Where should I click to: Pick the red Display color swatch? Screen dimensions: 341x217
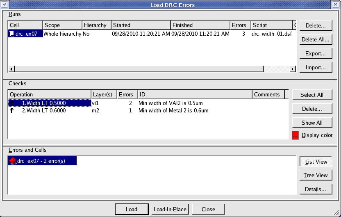coord(296,135)
